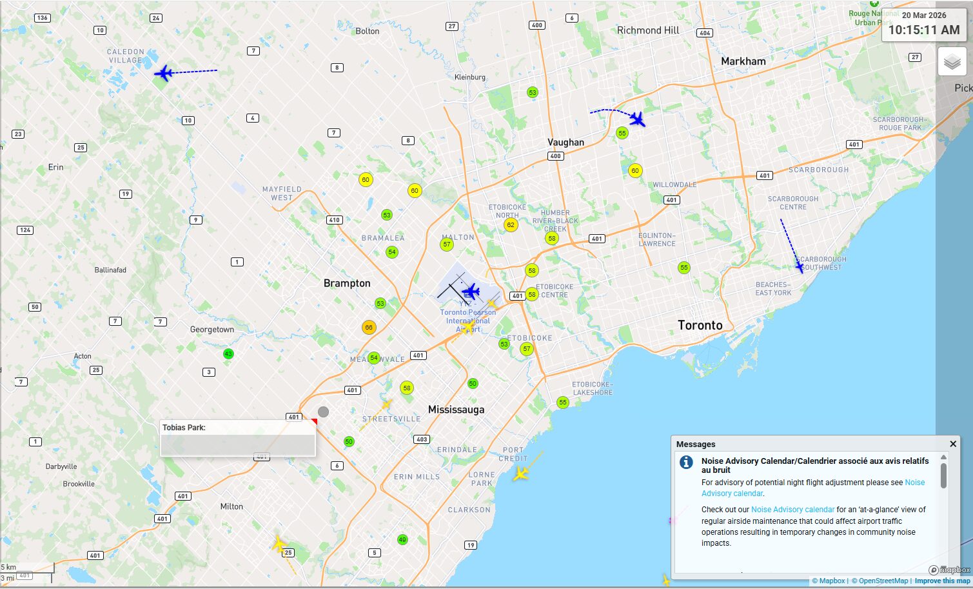Click the red marker at Tobias Park popup

[314, 422]
